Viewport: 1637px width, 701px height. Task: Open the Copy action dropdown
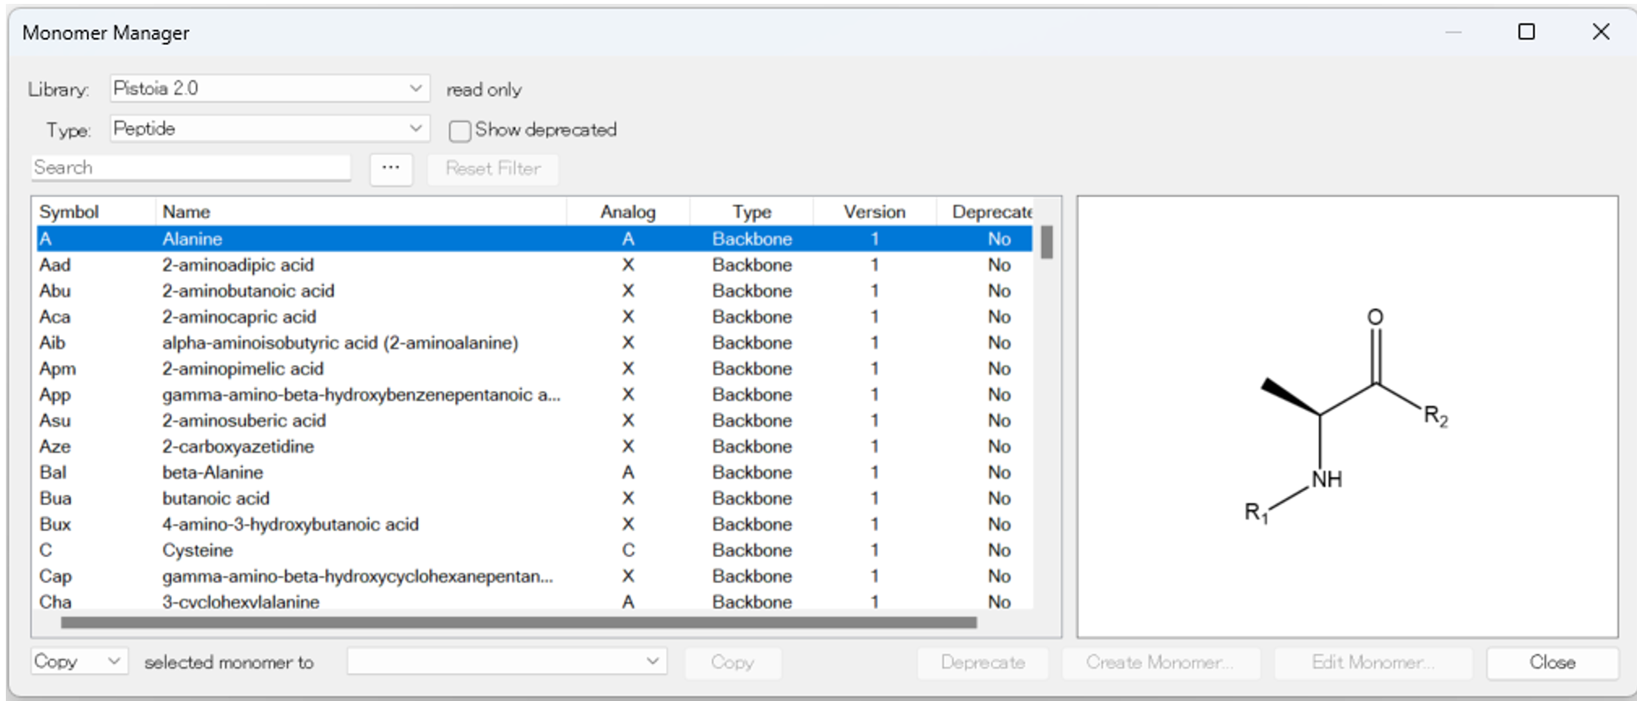(x=79, y=662)
